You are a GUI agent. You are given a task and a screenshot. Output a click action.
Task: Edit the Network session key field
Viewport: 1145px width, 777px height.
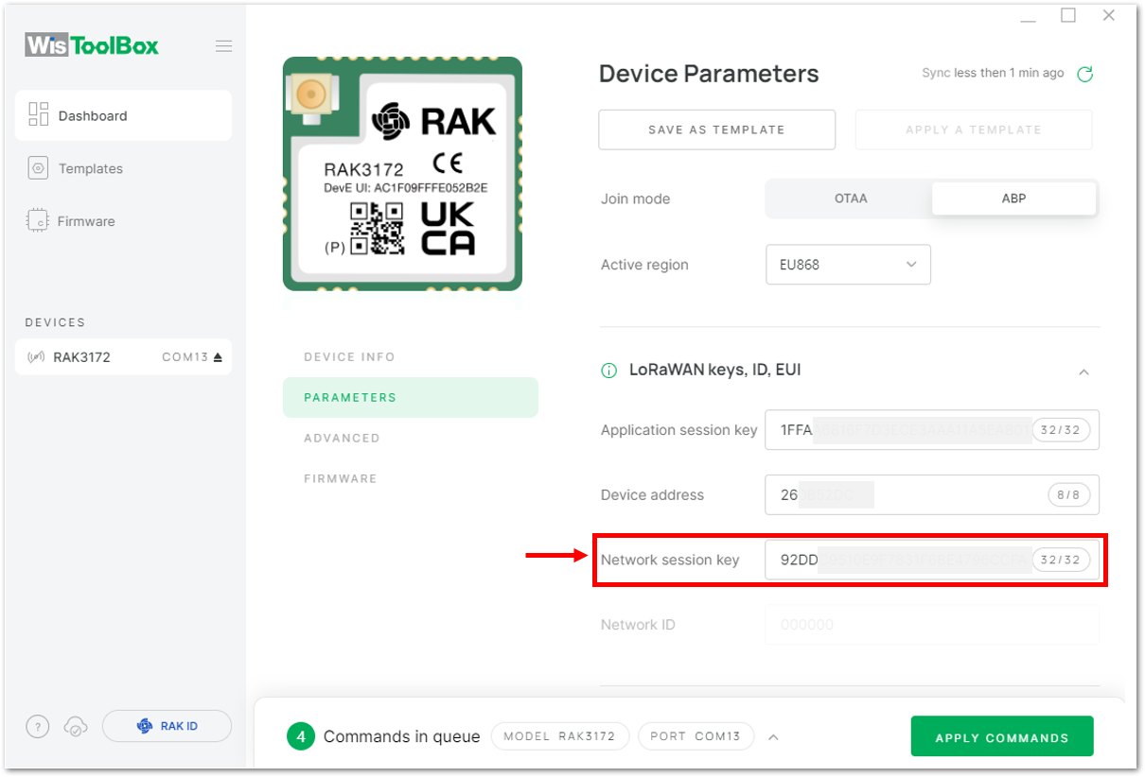tap(932, 560)
